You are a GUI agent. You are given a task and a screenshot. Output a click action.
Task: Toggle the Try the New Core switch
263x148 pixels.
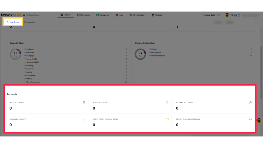218,15
